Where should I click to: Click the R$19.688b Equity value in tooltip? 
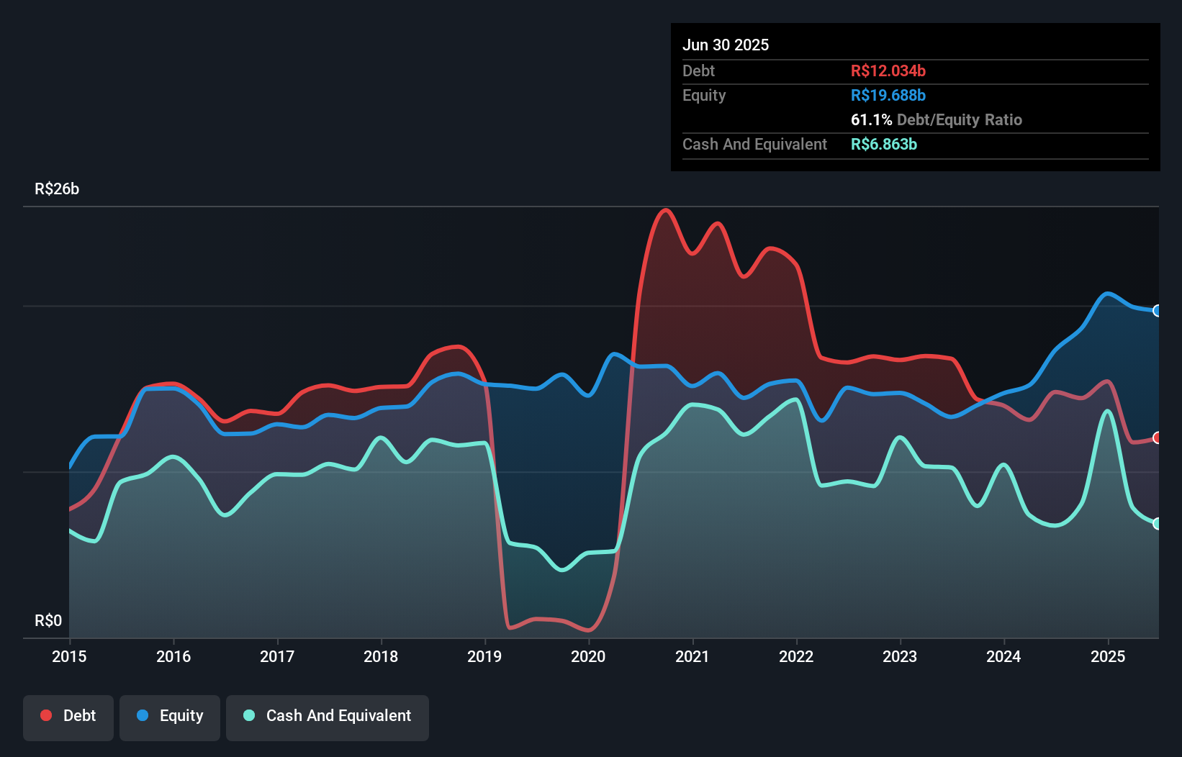(x=888, y=95)
